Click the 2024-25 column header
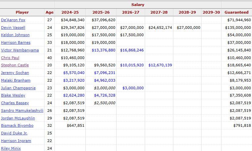Viewport: 252px width, 151px height. tap(70, 12)
